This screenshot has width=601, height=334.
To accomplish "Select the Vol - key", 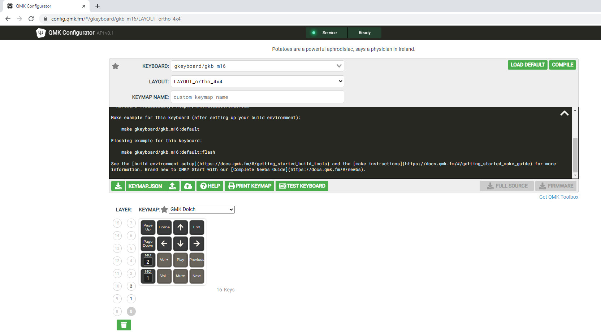I will coord(164,276).
